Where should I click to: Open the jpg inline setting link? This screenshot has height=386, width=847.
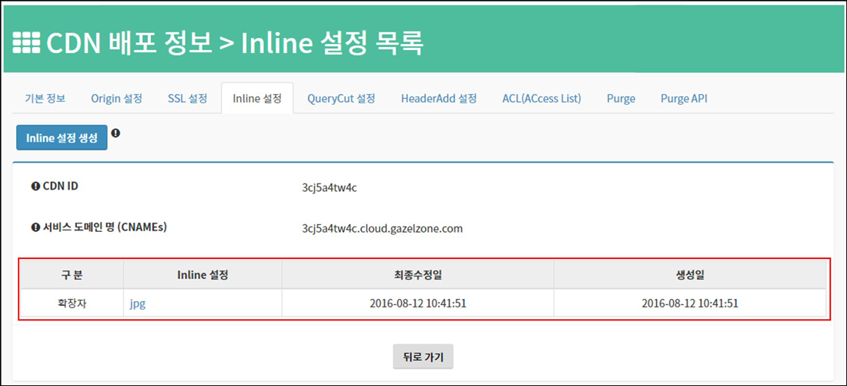pyautogui.click(x=138, y=304)
